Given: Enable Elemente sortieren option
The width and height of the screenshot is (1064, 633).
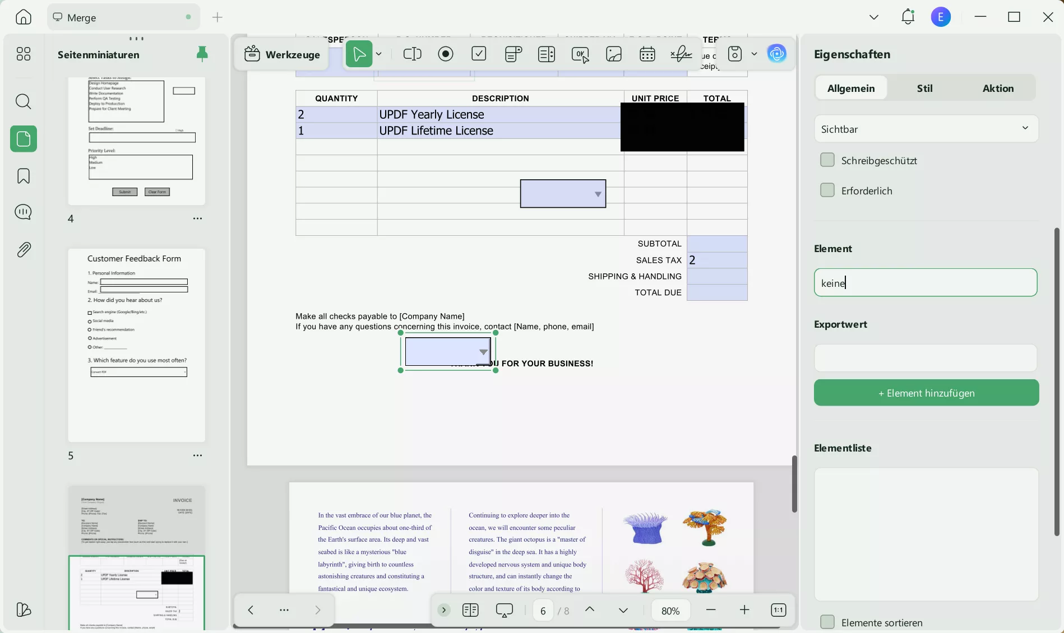Looking at the screenshot, I should coord(827,622).
